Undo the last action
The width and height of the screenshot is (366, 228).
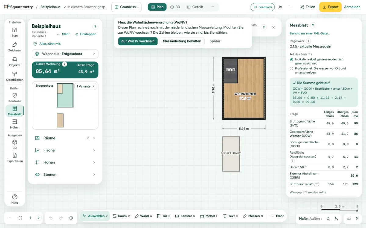(x=51, y=218)
